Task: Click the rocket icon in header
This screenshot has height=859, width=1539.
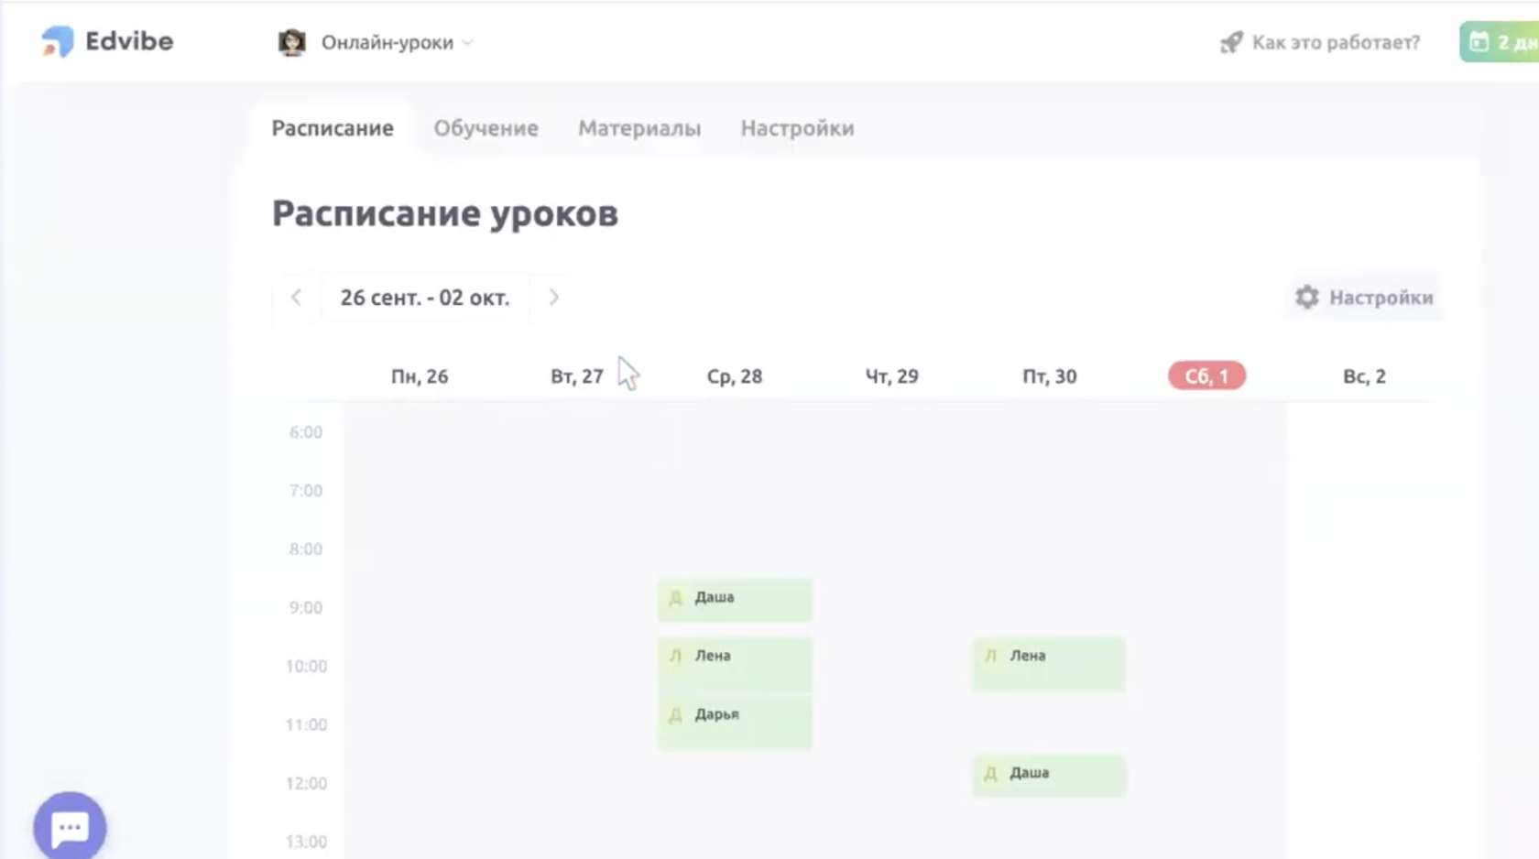Action: [1231, 42]
